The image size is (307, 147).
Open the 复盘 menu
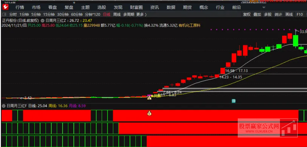click(69, 8)
